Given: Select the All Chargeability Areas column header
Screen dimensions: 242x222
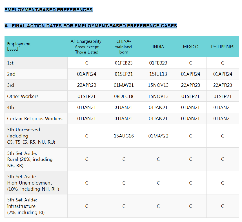Looking at the screenshot, I should pos(86,47).
